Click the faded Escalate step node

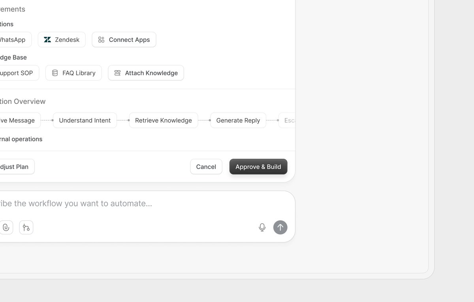tap(287, 120)
